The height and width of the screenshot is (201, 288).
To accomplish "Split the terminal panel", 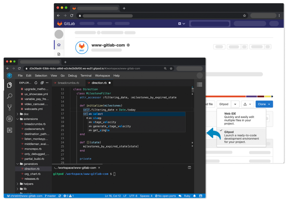I will [189, 168].
